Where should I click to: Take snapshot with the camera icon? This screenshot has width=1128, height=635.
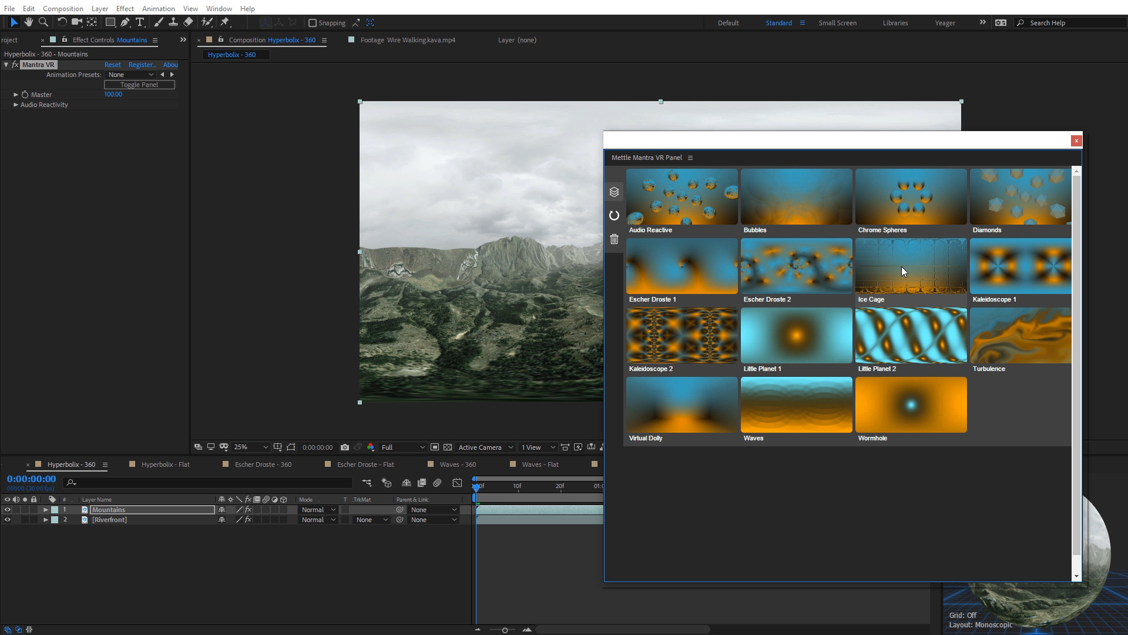(345, 447)
